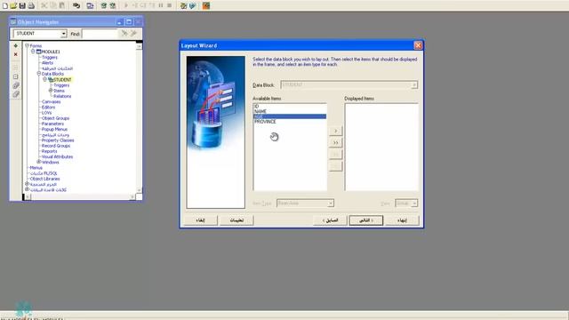Click the Help (تعليمات) button in the wizard
Viewport: 569px width, 320px height.
pos(236,220)
